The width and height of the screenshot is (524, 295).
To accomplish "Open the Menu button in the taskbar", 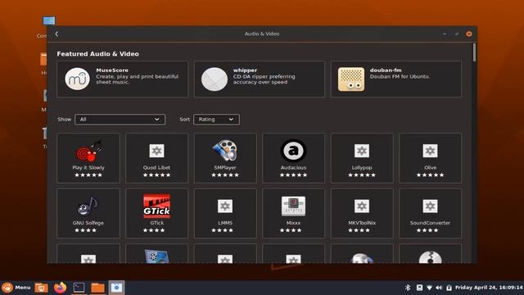I will coord(16,288).
